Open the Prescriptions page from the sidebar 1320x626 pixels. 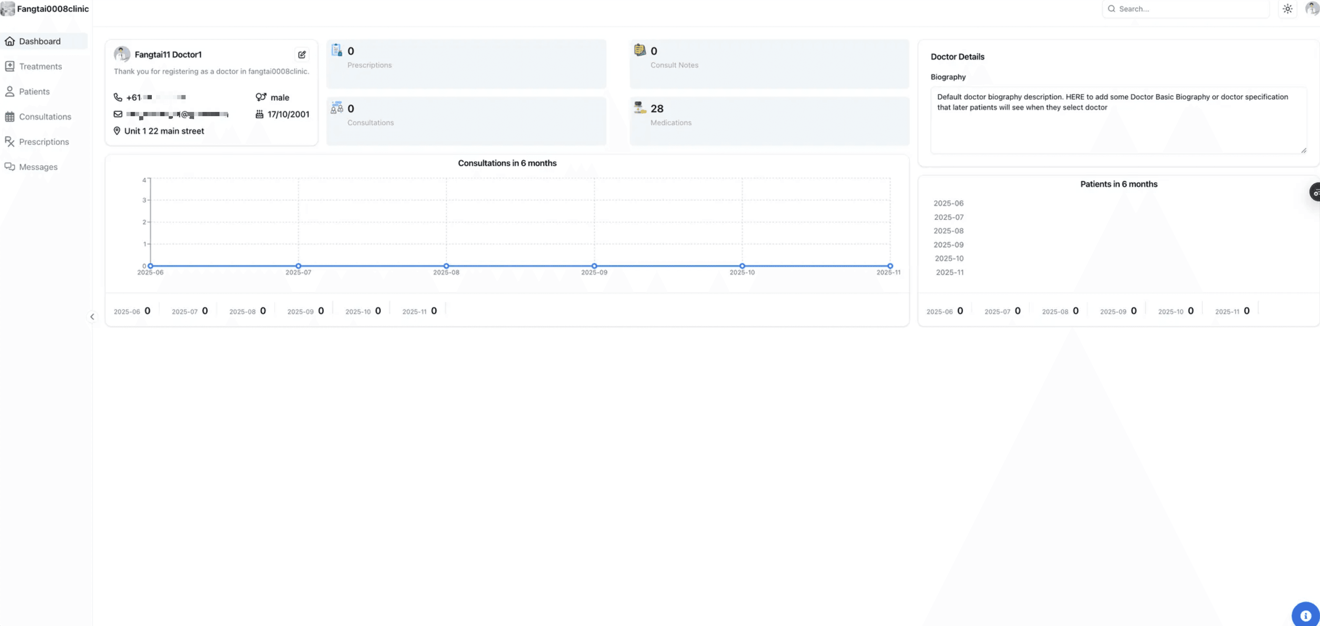[44, 141]
